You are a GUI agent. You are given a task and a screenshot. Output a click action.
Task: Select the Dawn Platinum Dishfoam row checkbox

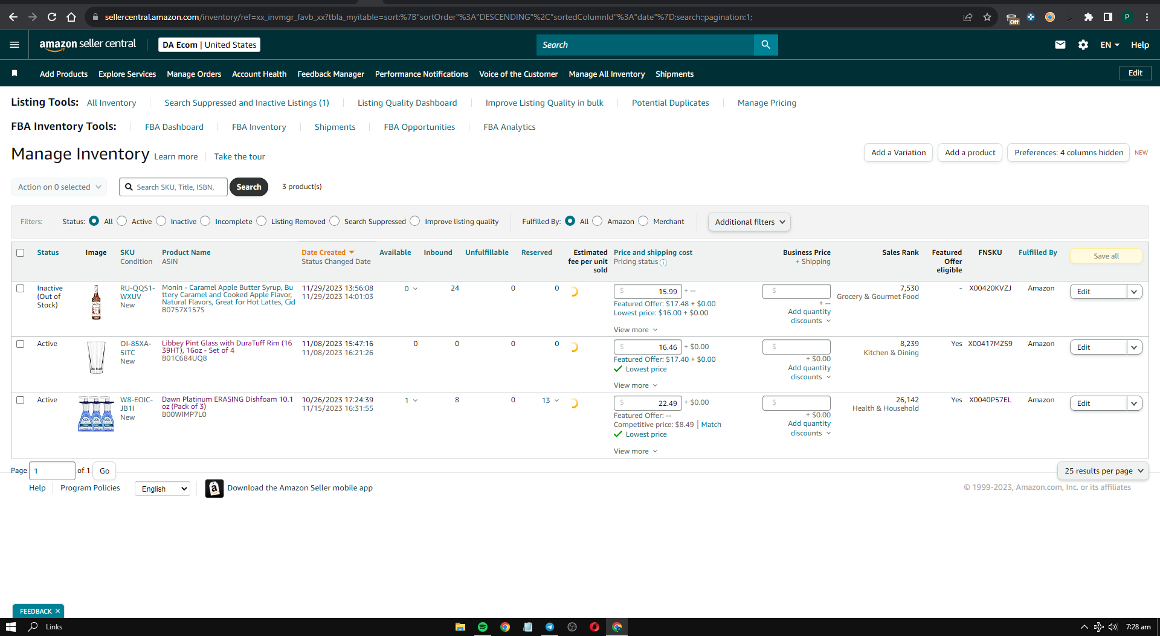[x=21, y=400]
